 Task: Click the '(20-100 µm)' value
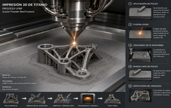(159, 56)
